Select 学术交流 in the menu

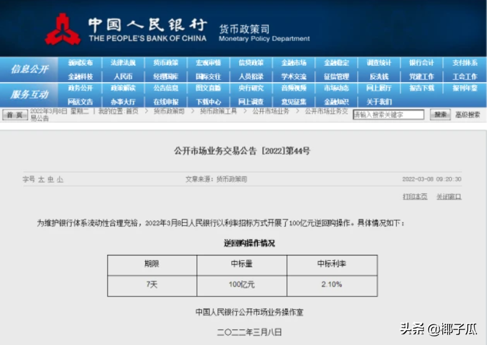[293, 76]
